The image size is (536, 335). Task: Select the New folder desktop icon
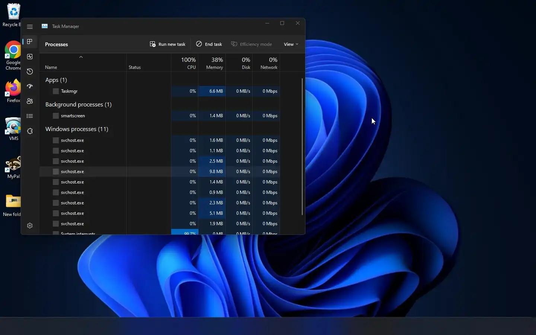pos(12,205)
